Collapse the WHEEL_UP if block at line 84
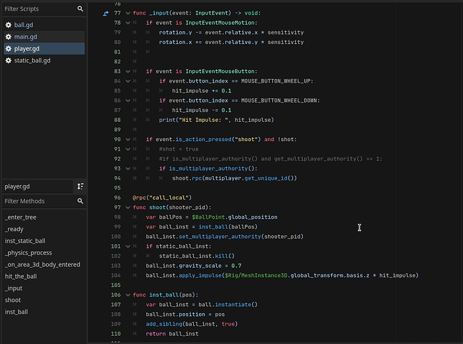The width and height of the screenshot is (463, 344). tap(128, 81)
